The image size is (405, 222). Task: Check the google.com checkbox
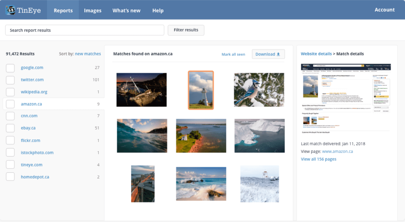pos(10,68)
